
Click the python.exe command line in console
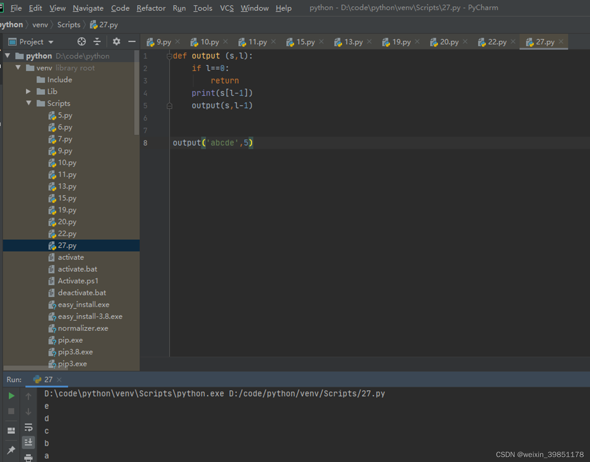coord(214,393)
